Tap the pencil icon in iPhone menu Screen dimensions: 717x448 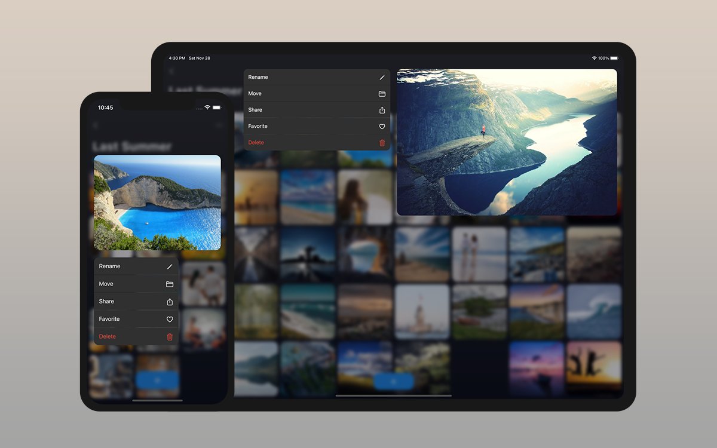170,267
